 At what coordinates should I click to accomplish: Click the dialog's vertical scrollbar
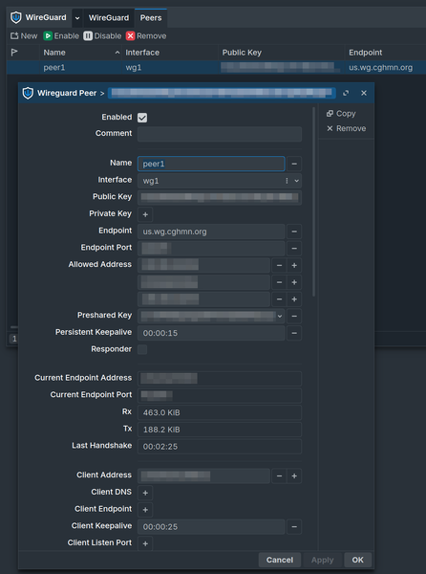(314, 201)
